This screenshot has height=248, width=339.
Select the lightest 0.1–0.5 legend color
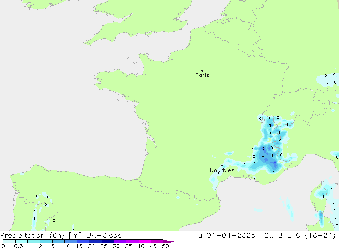click(x=9, y=241)
